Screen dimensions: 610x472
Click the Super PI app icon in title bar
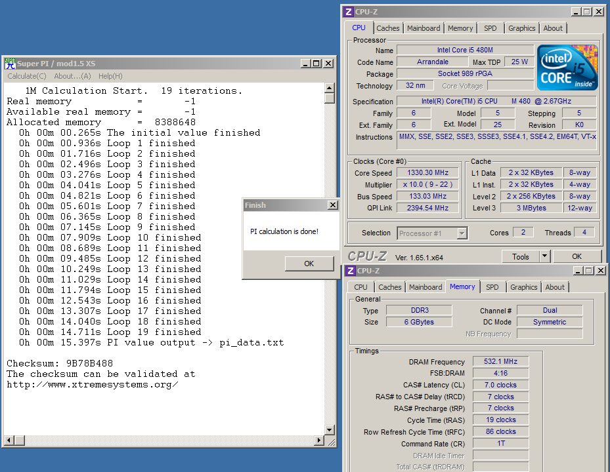[10, 64]
